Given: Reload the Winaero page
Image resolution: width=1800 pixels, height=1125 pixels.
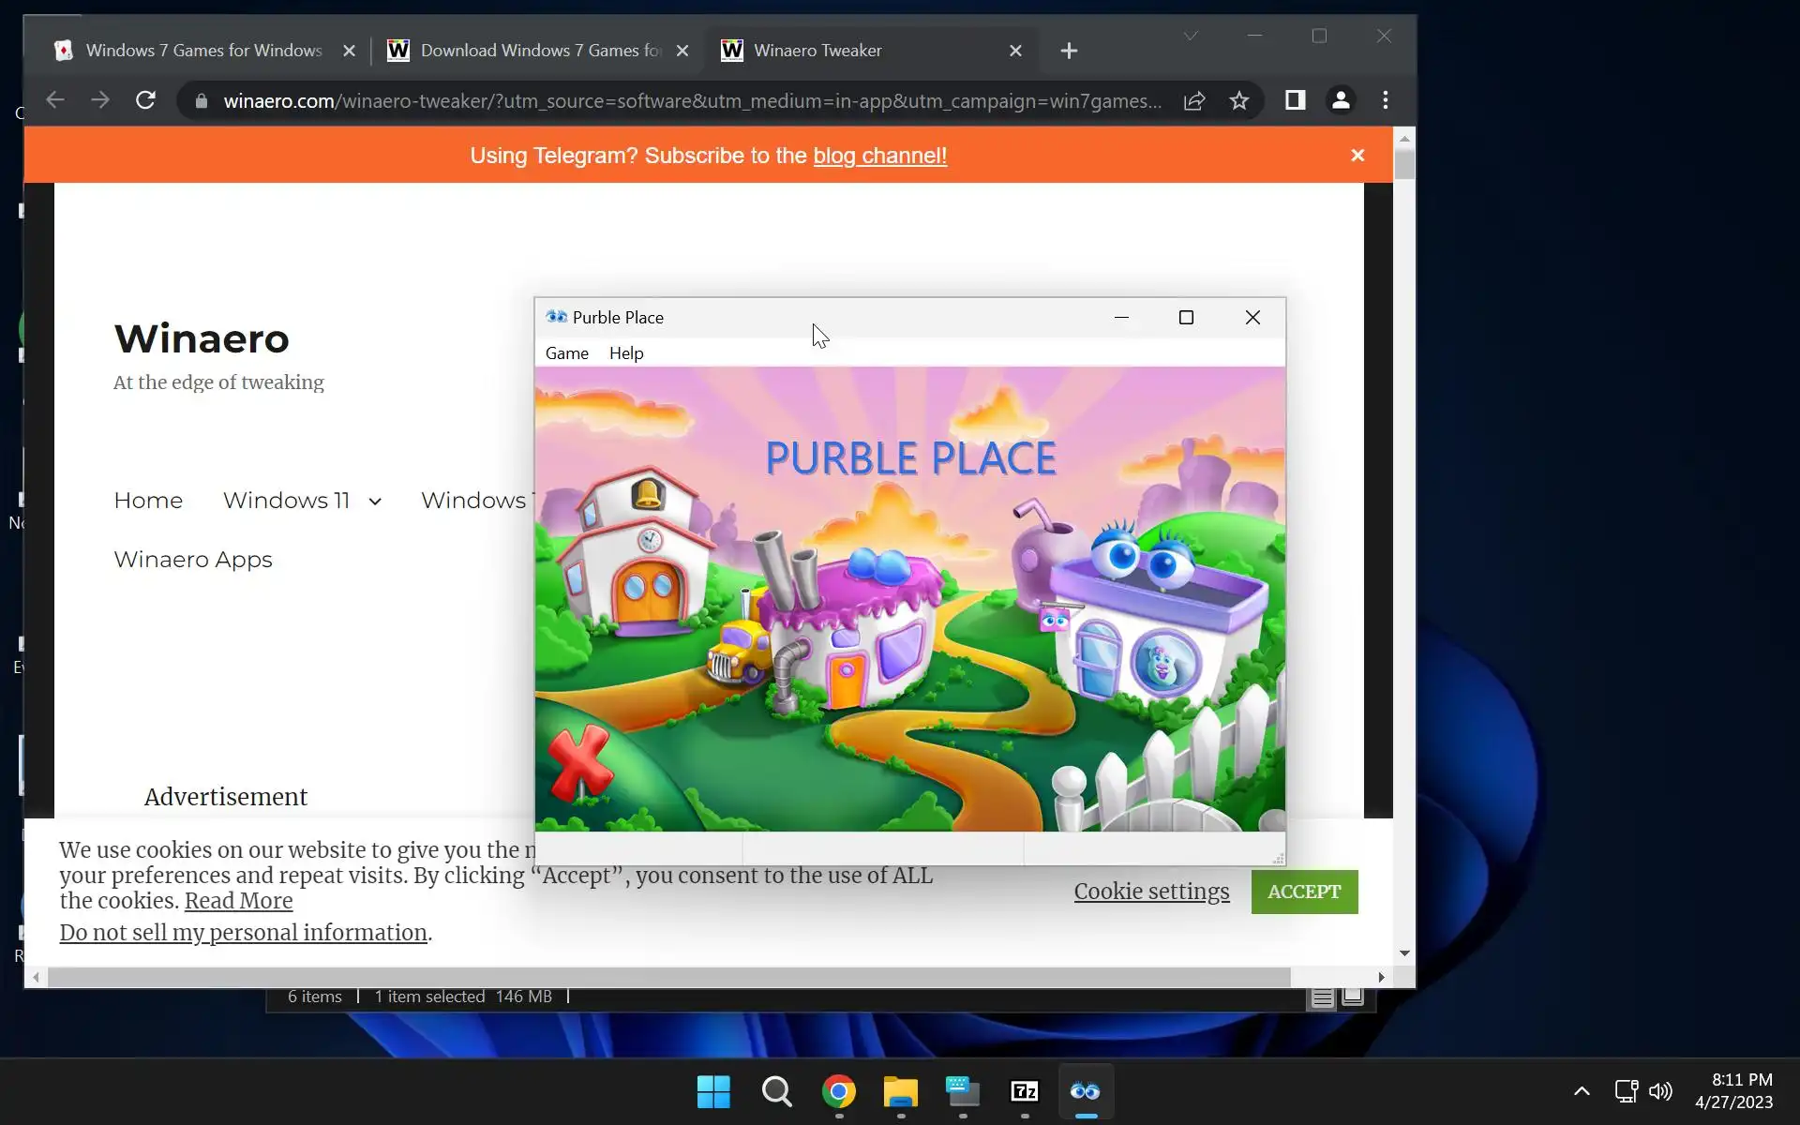Looking at the screenshot, I should [145, 100].
